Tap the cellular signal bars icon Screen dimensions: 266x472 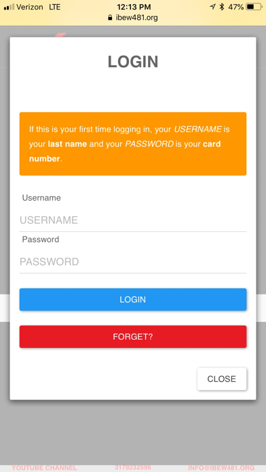9,7
